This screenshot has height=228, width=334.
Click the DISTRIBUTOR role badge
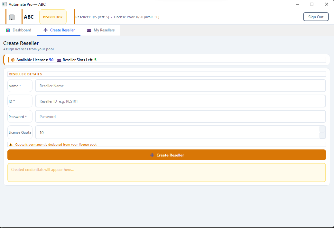tap(53, 17)
